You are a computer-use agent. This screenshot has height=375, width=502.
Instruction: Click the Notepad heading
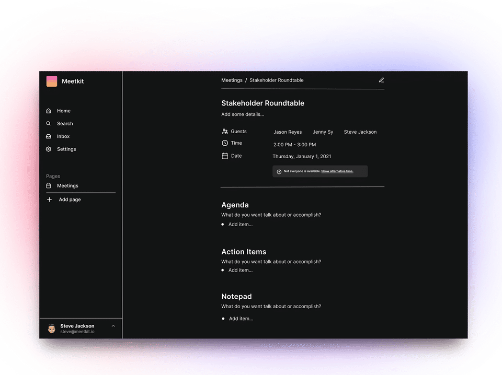pyautogui.click(x=236, y=297)
